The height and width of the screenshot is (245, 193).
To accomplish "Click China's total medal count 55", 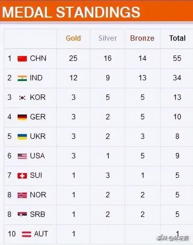I will [x=177, y=58].
